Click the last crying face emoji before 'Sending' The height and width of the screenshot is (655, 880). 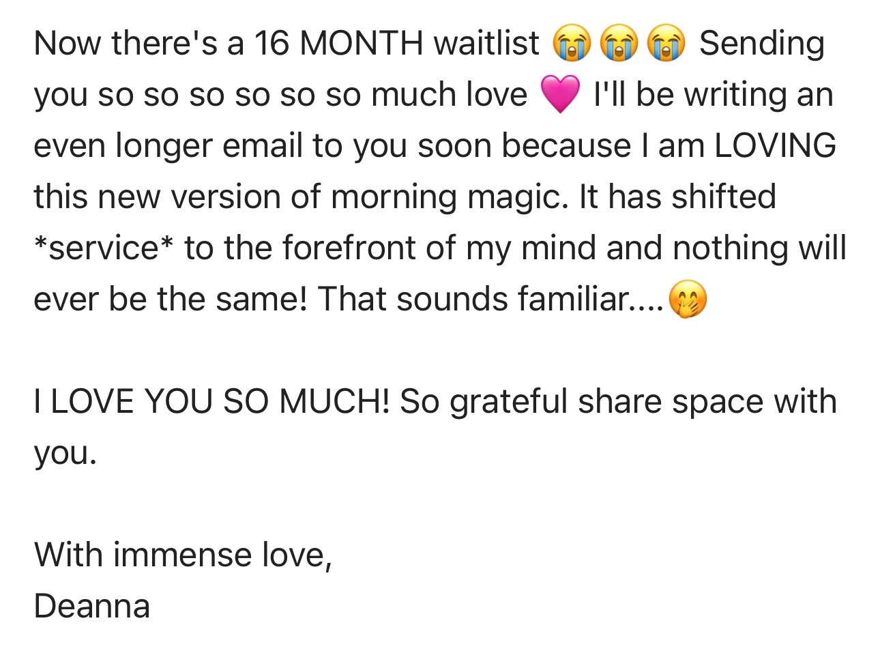666,43
